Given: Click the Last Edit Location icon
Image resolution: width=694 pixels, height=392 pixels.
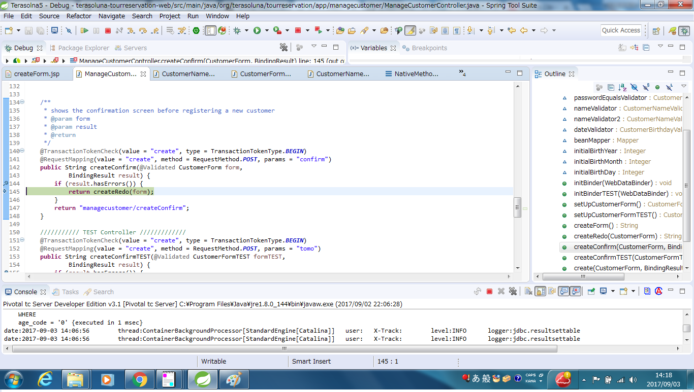Looking at the screenshot, I should 512,30.
